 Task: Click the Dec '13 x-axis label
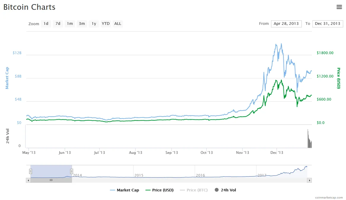[277, 153]
